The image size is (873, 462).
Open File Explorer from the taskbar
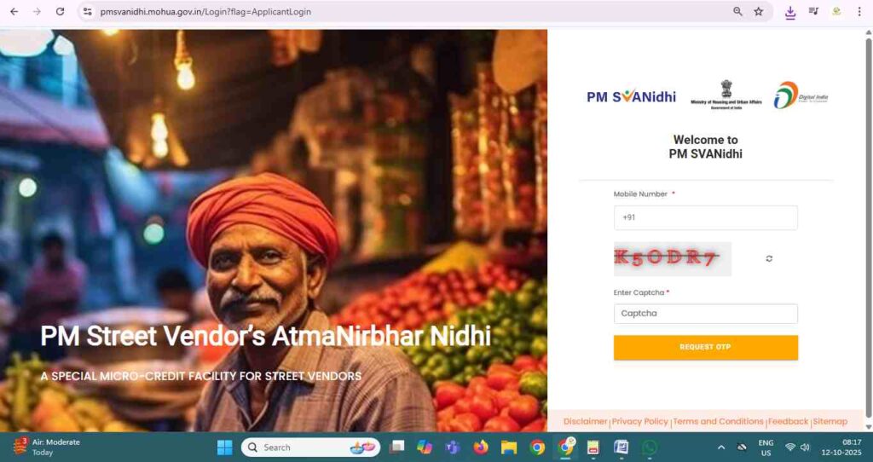509,447
